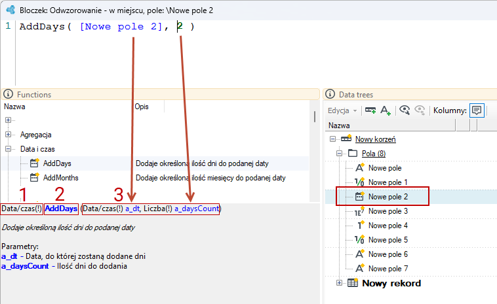
Task: Click the add text field 'A+' toolbar icon
Action: click(x=386, y=110)
